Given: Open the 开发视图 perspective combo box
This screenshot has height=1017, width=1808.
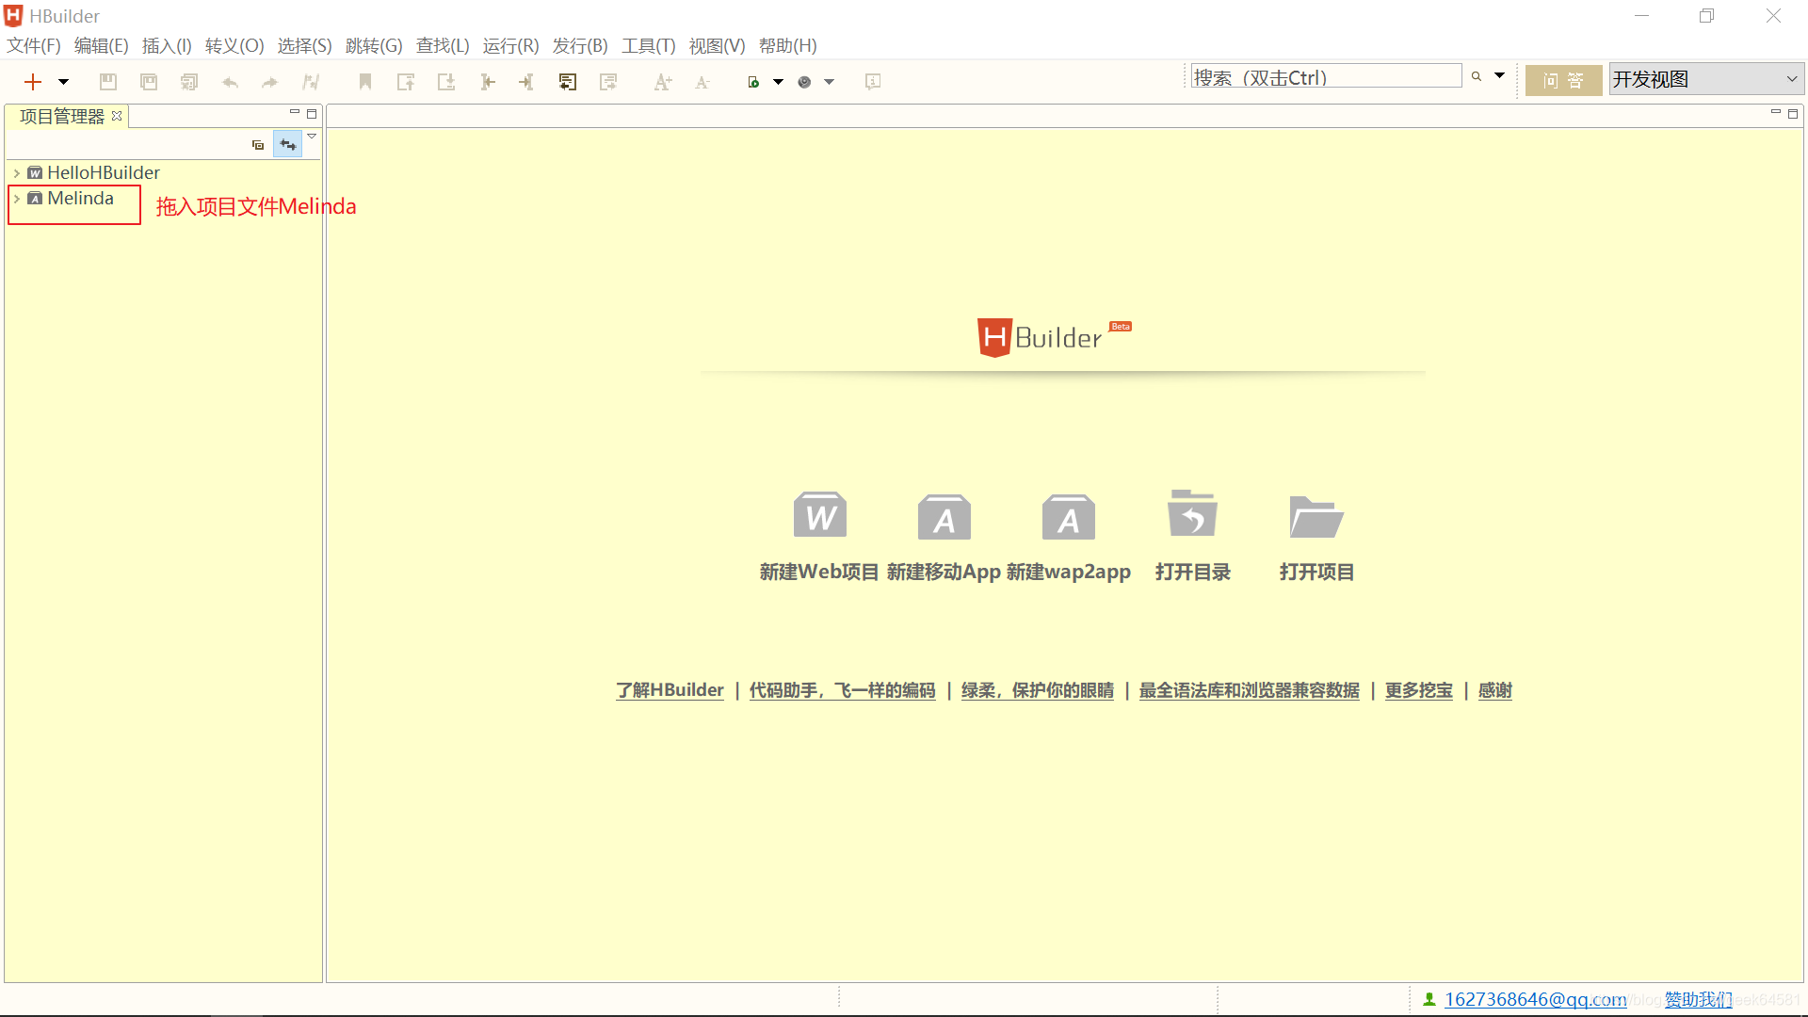Looking at the screenshot, I should [1705, 79].
